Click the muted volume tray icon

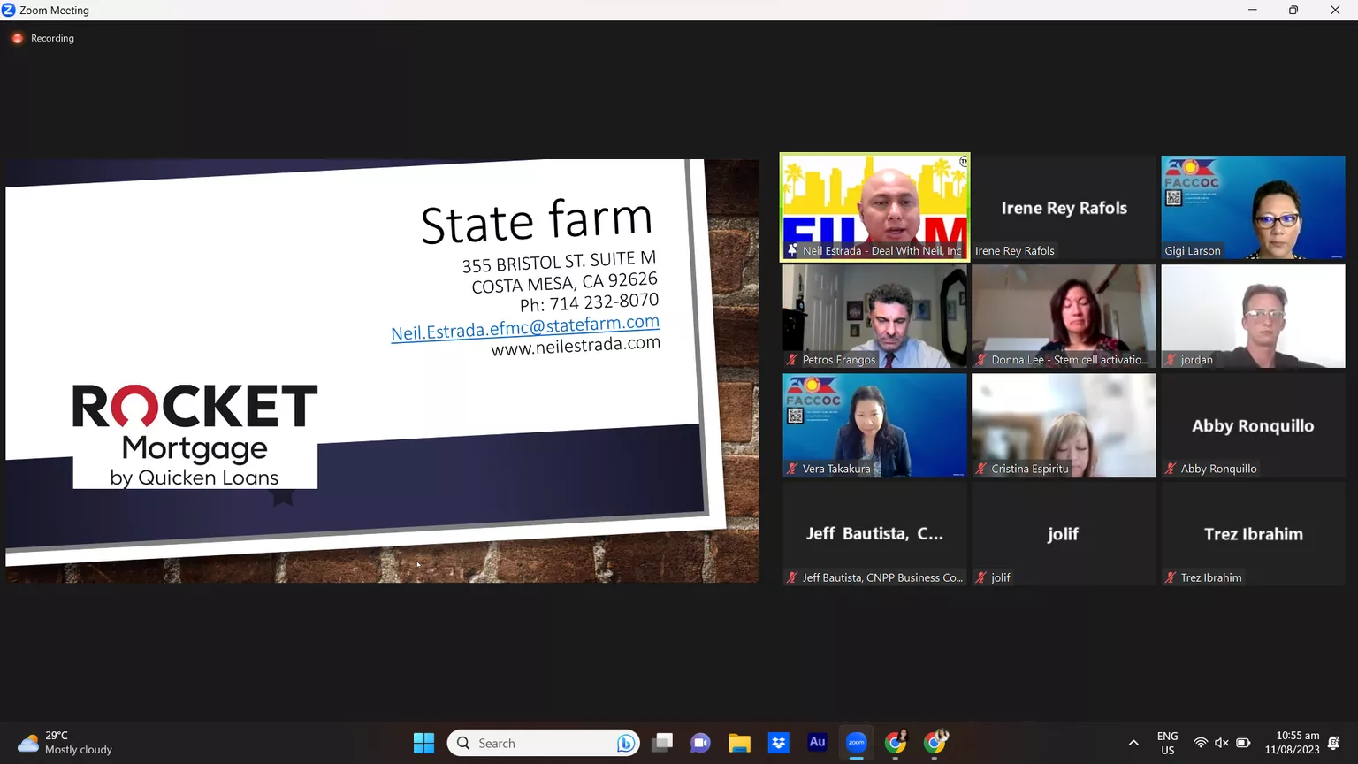[x=1222, y=743]
